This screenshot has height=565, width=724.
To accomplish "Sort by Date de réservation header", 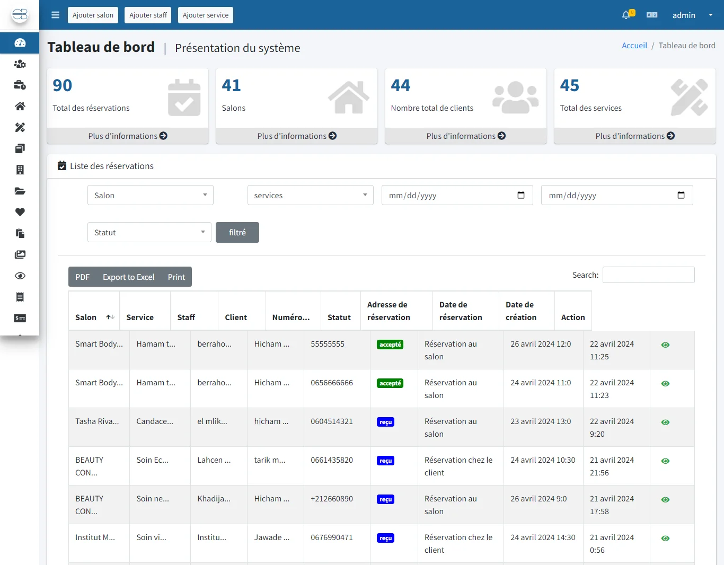I will click(466, 311).
